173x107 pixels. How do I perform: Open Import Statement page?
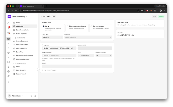pos(25,41)
